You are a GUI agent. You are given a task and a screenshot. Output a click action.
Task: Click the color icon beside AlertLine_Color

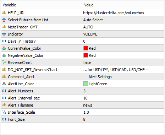[4, 84]
